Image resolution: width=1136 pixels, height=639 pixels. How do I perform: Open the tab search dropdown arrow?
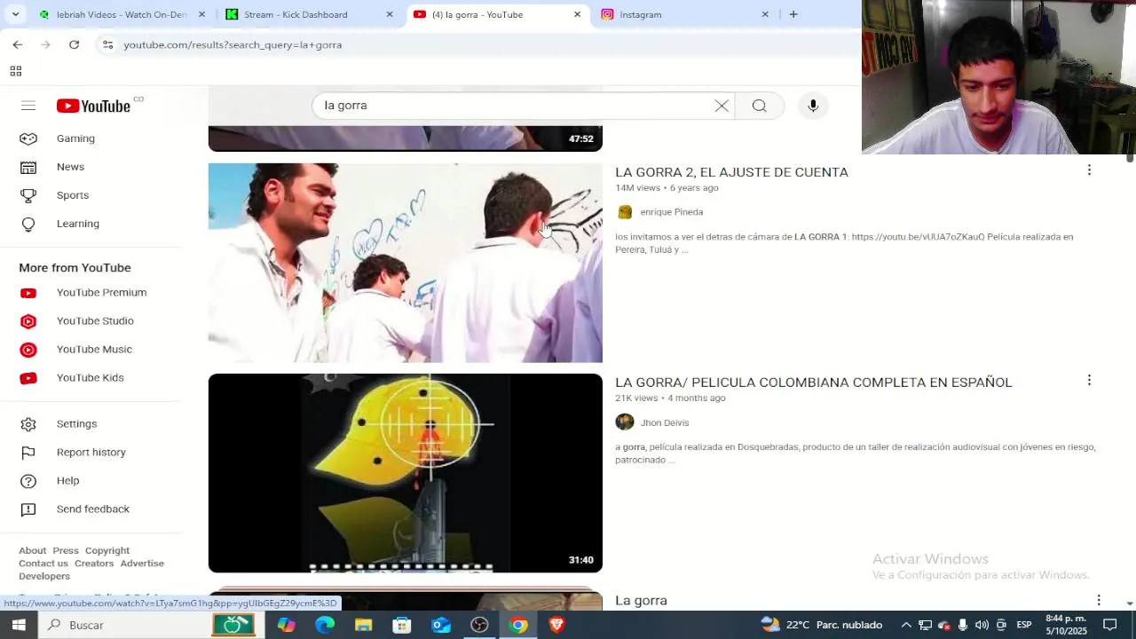point(15,14)
